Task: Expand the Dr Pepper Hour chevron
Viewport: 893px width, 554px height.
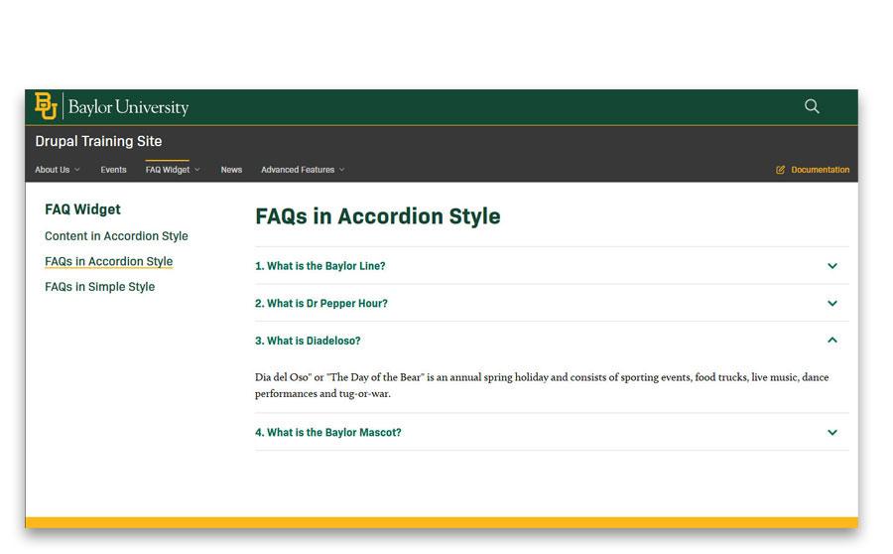Action: (x=832, y=303)
